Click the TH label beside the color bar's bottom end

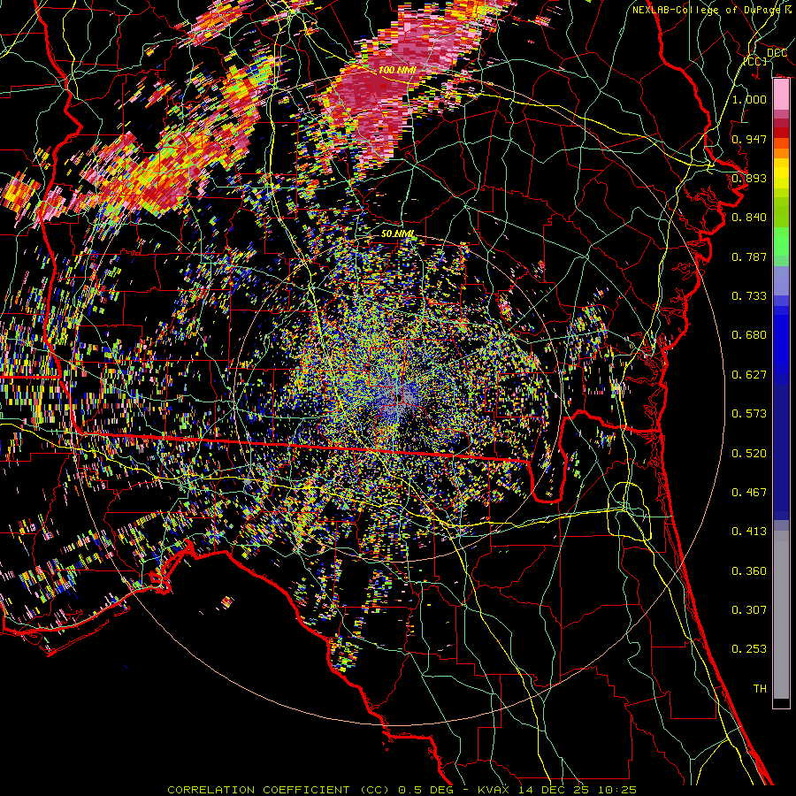[760, 689]
